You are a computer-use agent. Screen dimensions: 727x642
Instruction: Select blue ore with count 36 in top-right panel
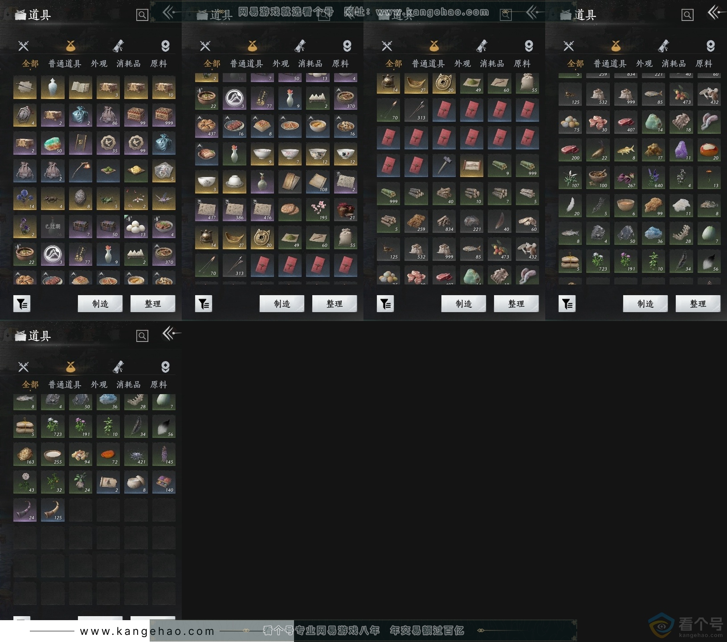coord(653,233)
